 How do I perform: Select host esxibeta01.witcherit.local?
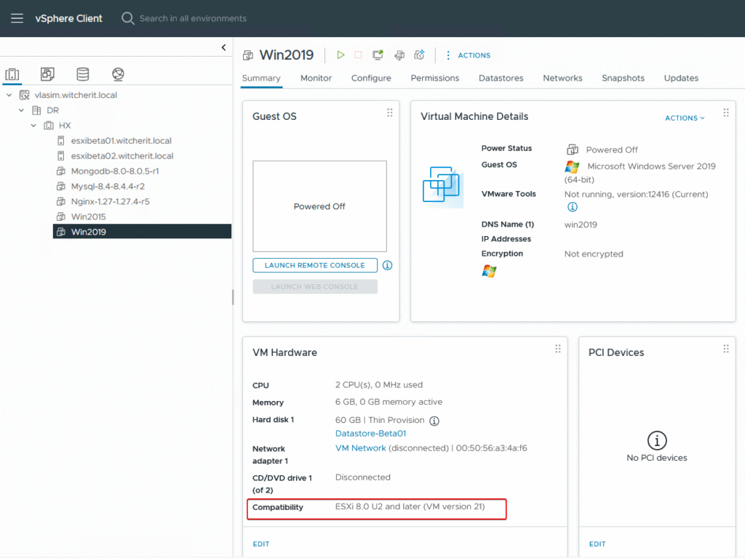point(121,141)
